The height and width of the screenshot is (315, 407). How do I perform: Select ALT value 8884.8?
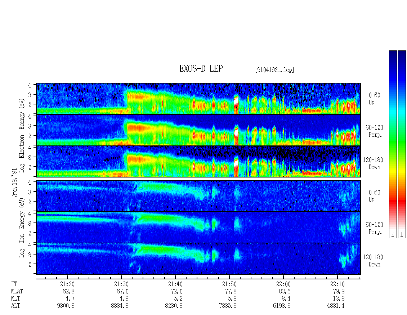click(120, 306)
